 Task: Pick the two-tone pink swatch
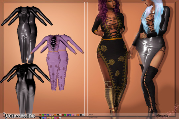[50, 115]
